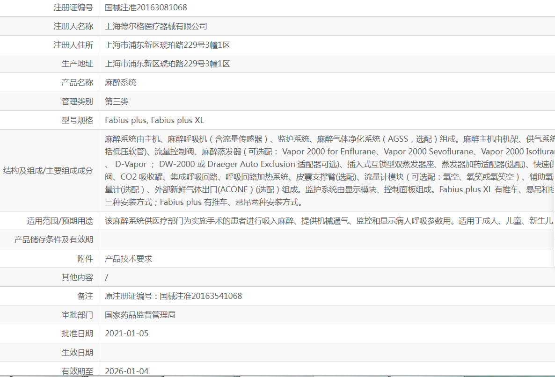Viewport: 555px width, 377px height.
Task: Click the 审批部门 label
Action: point(77,315)
